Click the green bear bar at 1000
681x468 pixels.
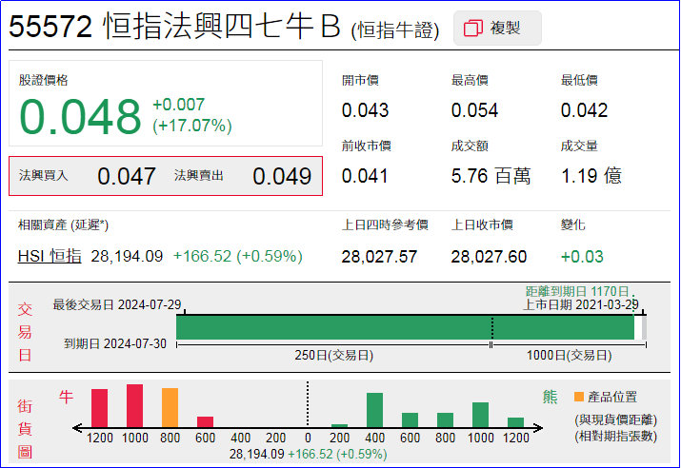(480, 415)
